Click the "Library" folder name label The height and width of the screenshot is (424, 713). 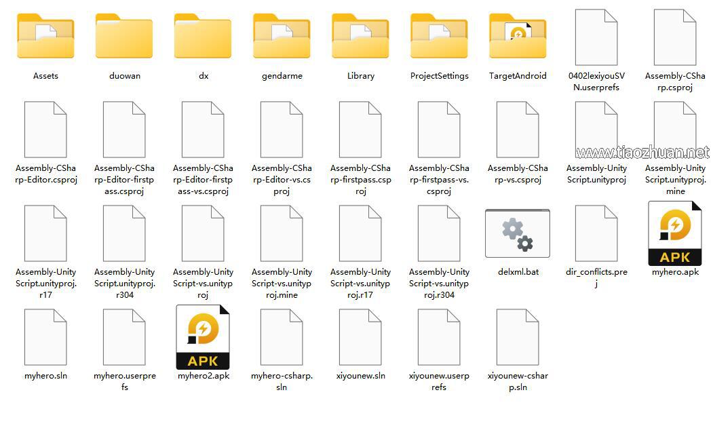[x=361, y=76]
